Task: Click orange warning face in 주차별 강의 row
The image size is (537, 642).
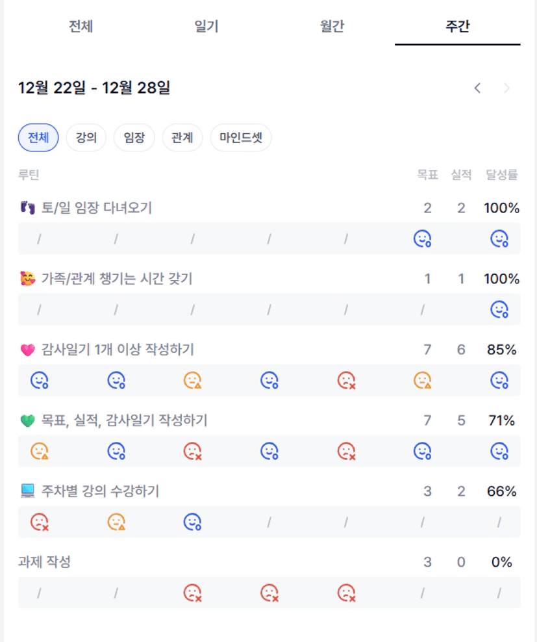Action: [x=116, y=521]
